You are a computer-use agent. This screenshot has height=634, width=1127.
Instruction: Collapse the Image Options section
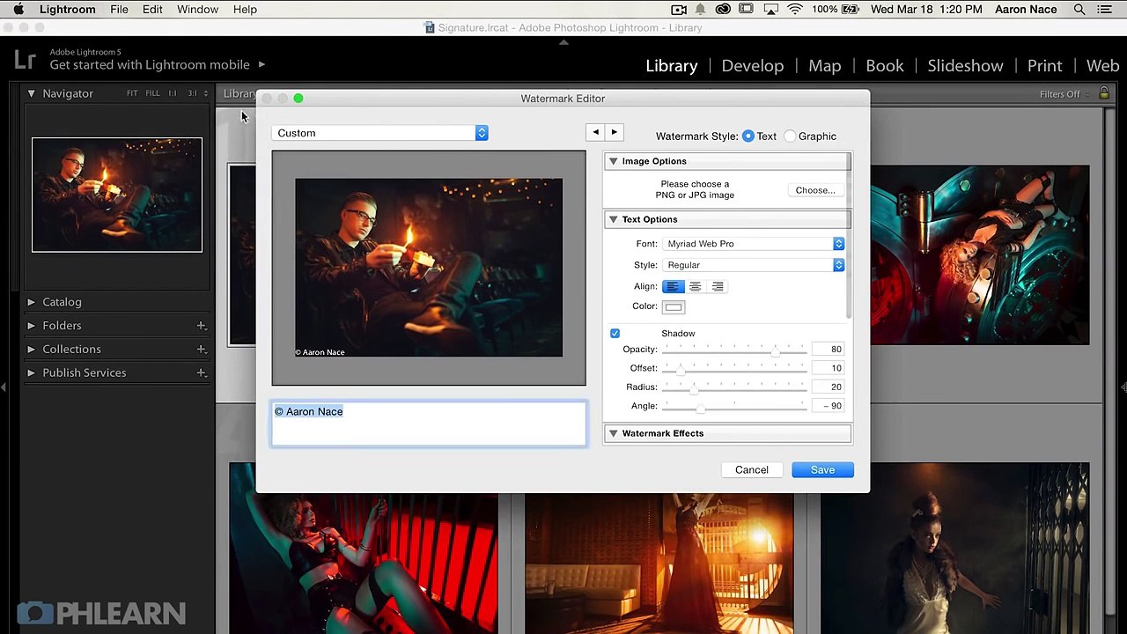[x=613, y=161]
